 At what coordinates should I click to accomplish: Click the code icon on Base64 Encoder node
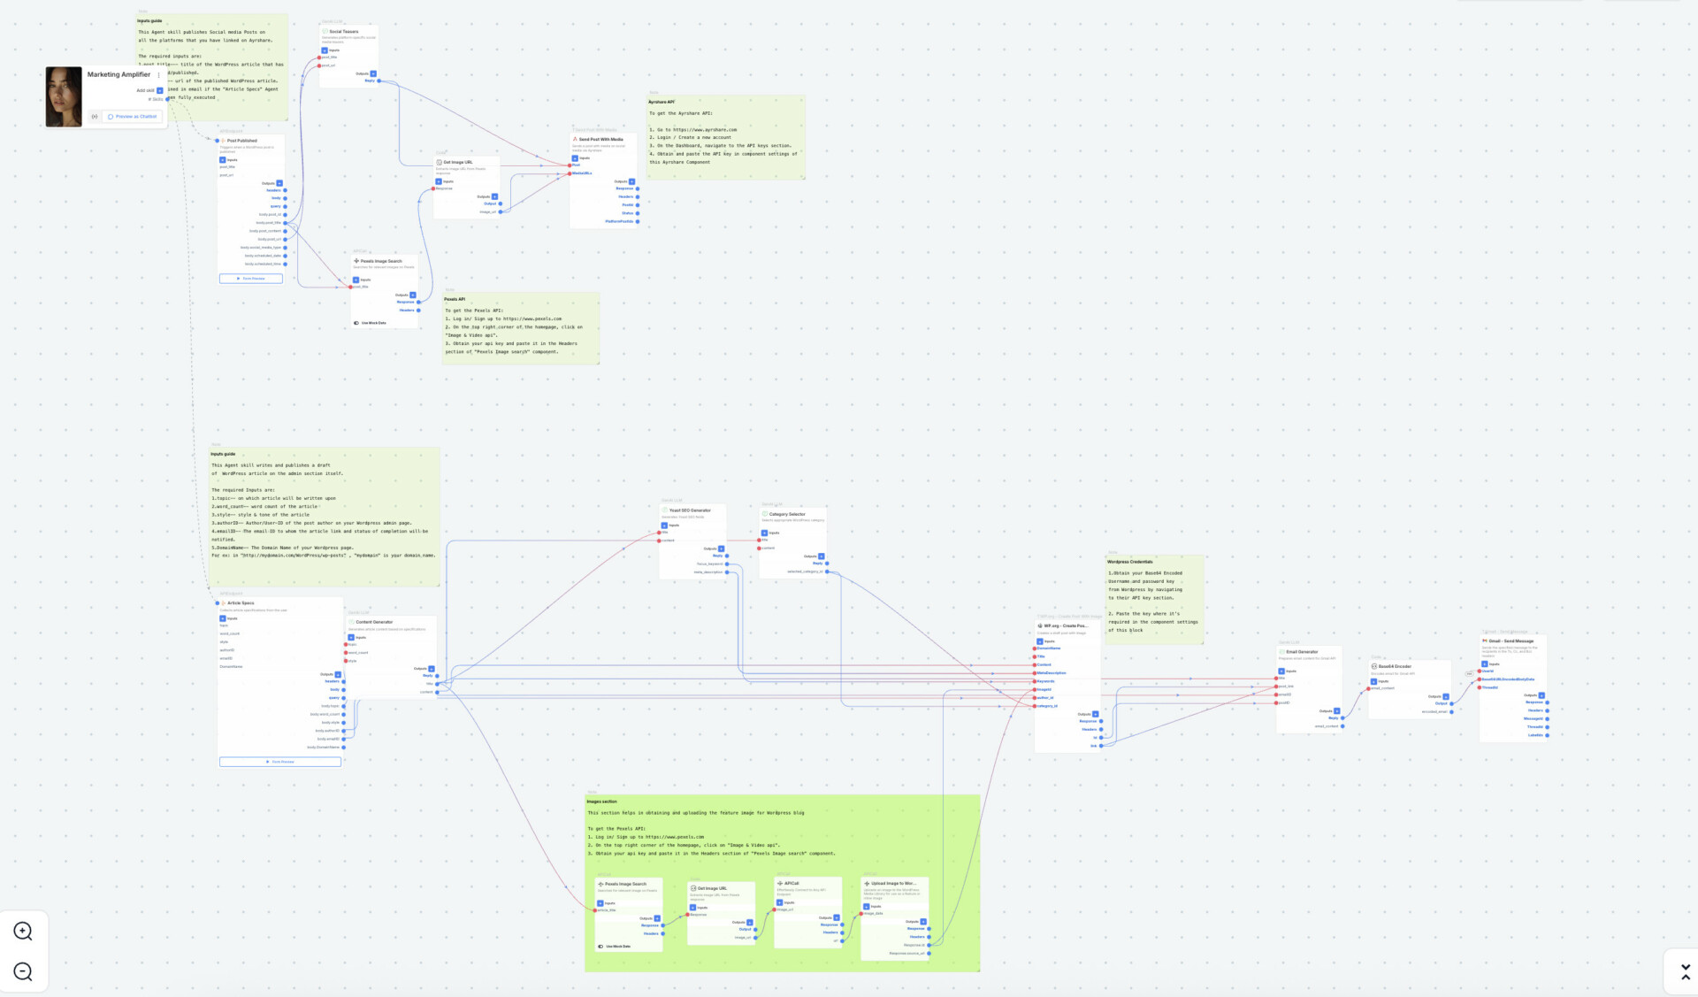pos(1374,666)
